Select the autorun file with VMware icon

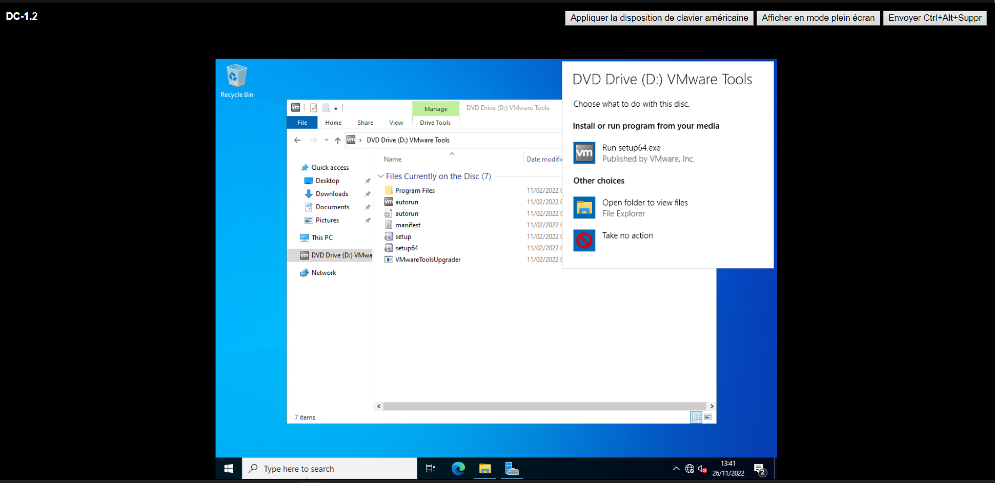[x=389, y=202]
